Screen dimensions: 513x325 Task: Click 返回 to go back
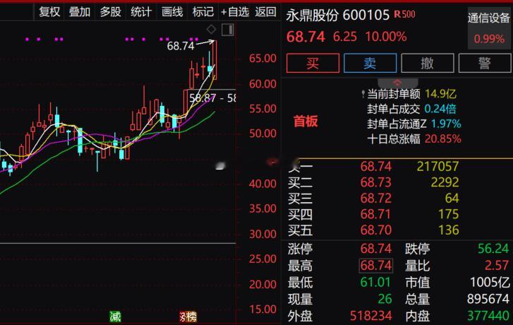click(265, 12)
